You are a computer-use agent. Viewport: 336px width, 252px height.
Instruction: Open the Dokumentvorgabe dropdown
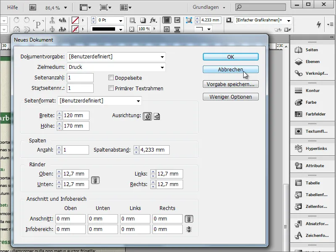[116, 57]
